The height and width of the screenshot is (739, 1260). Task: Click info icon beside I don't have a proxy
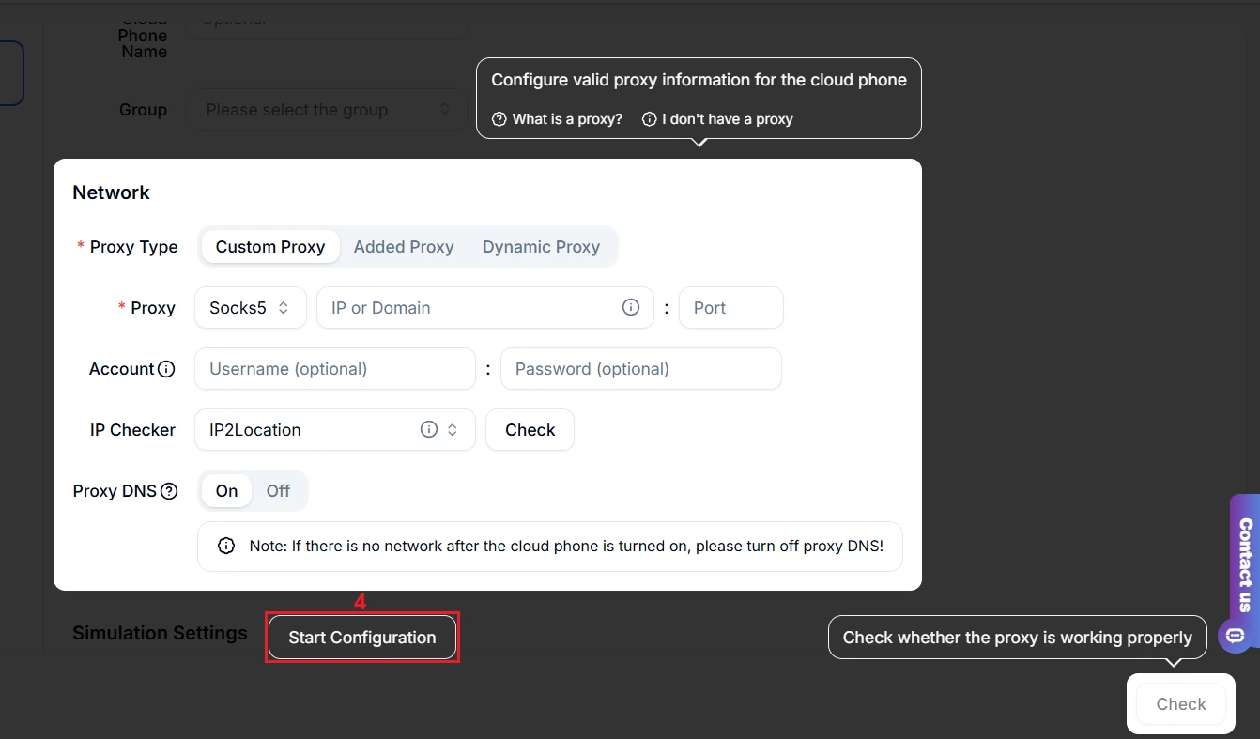tap(649, 119)
